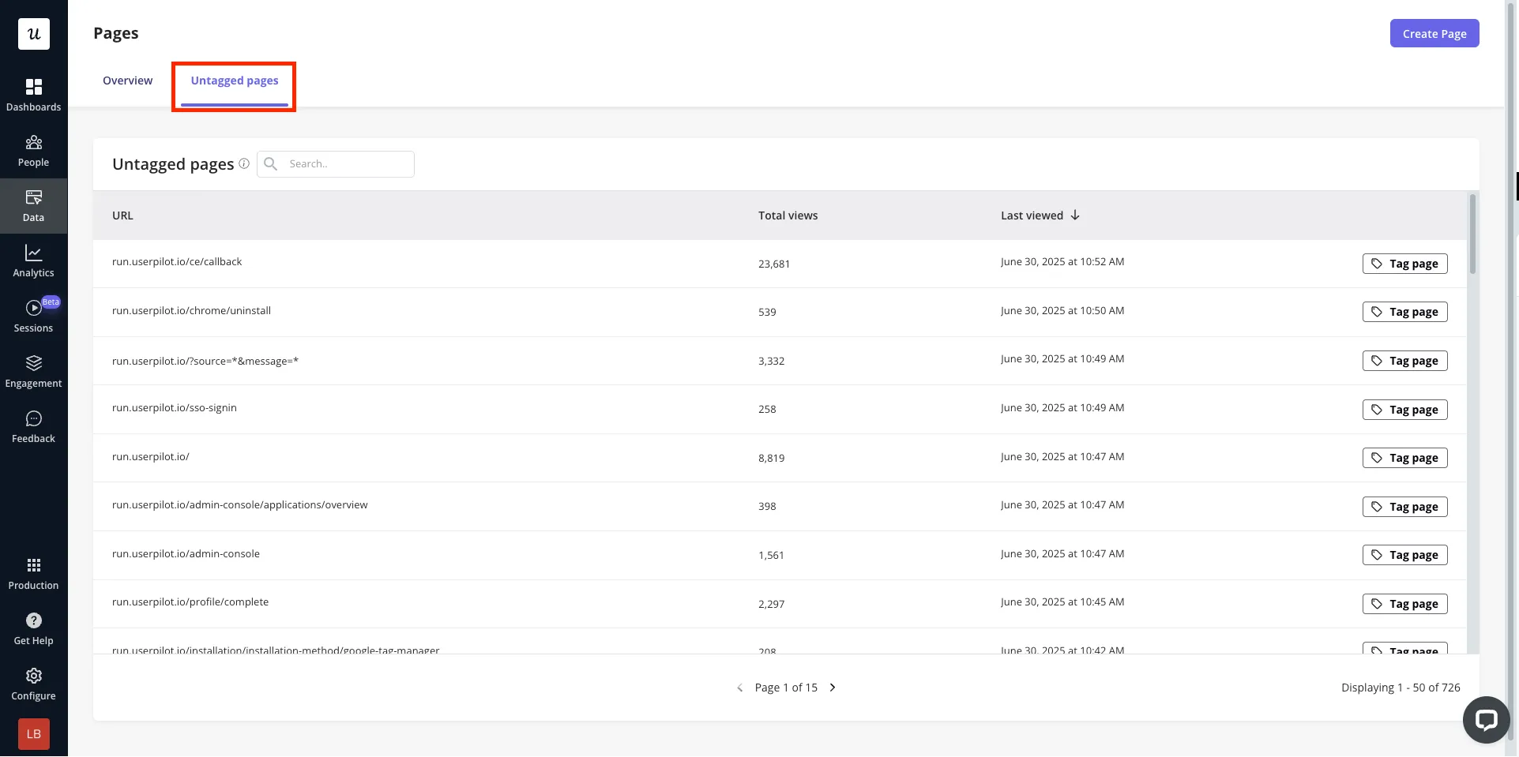Open the Sessions beta section
Image resolution: width=1519 pixels, height=757 pixels.
(x=33, y=317)
